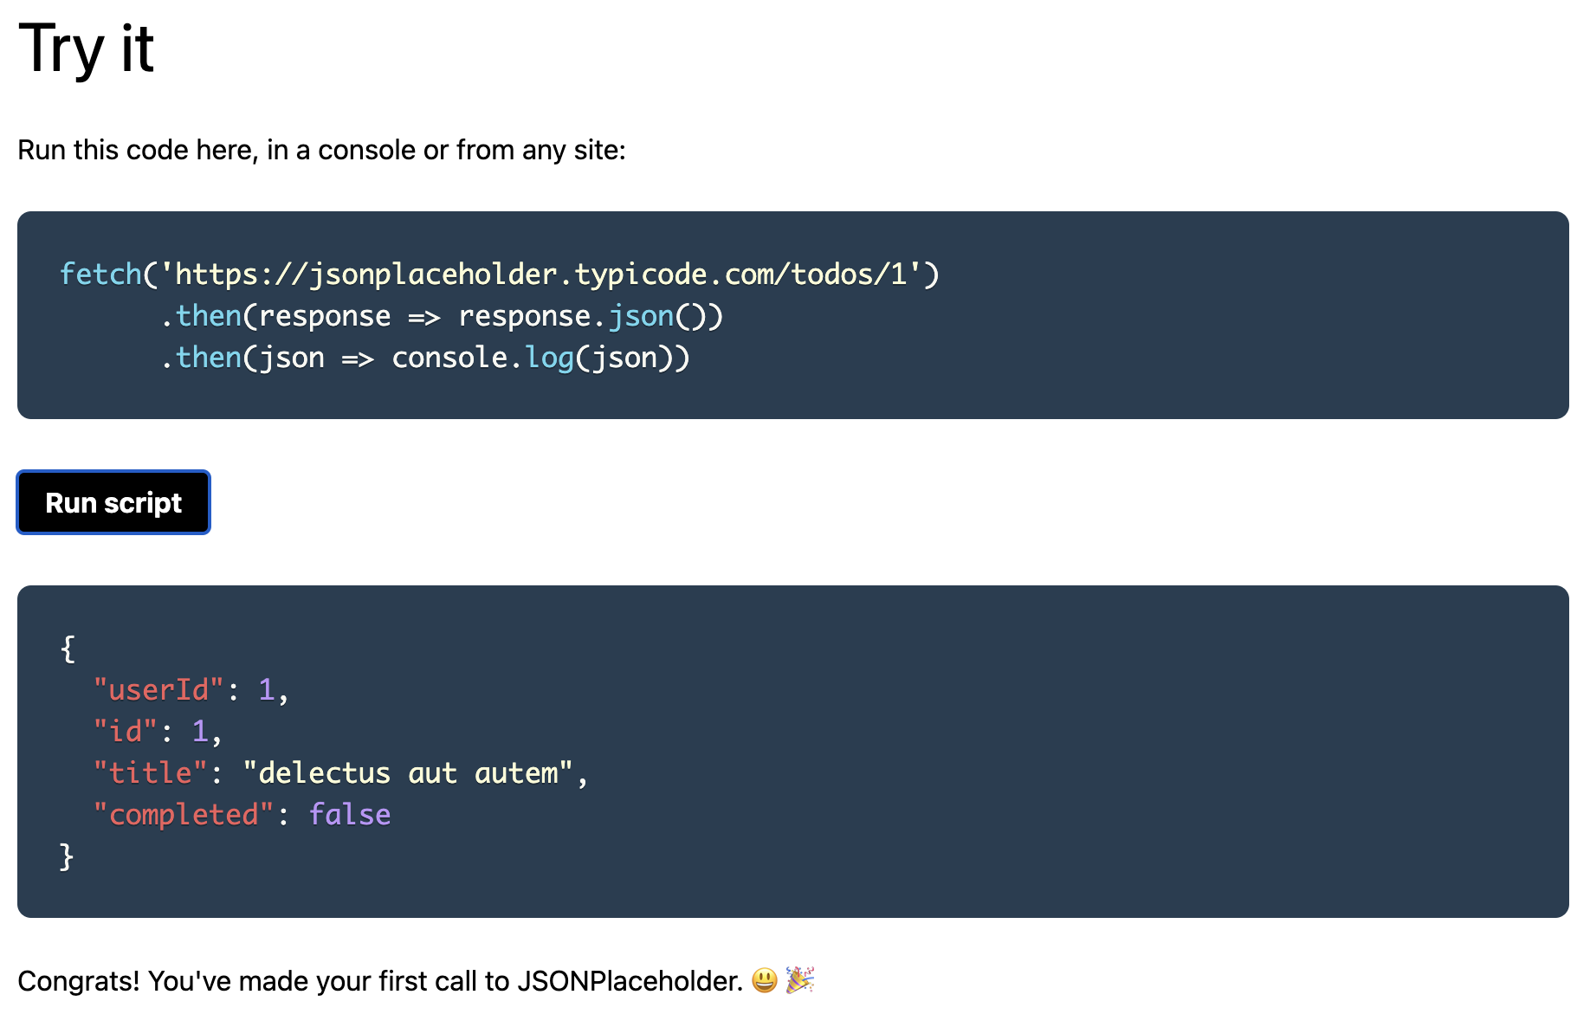Click the "id" key in JSON output
Screen dimensions: 1590x1027
click(x=126, y=732)
